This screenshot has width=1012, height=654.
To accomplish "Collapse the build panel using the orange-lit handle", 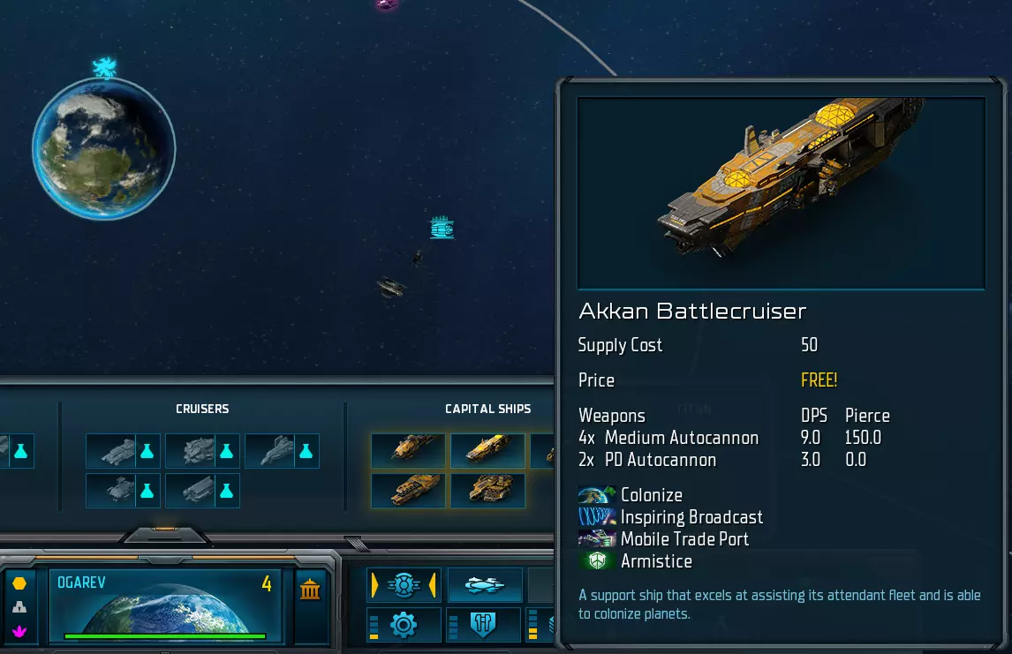I will (165, 535).
